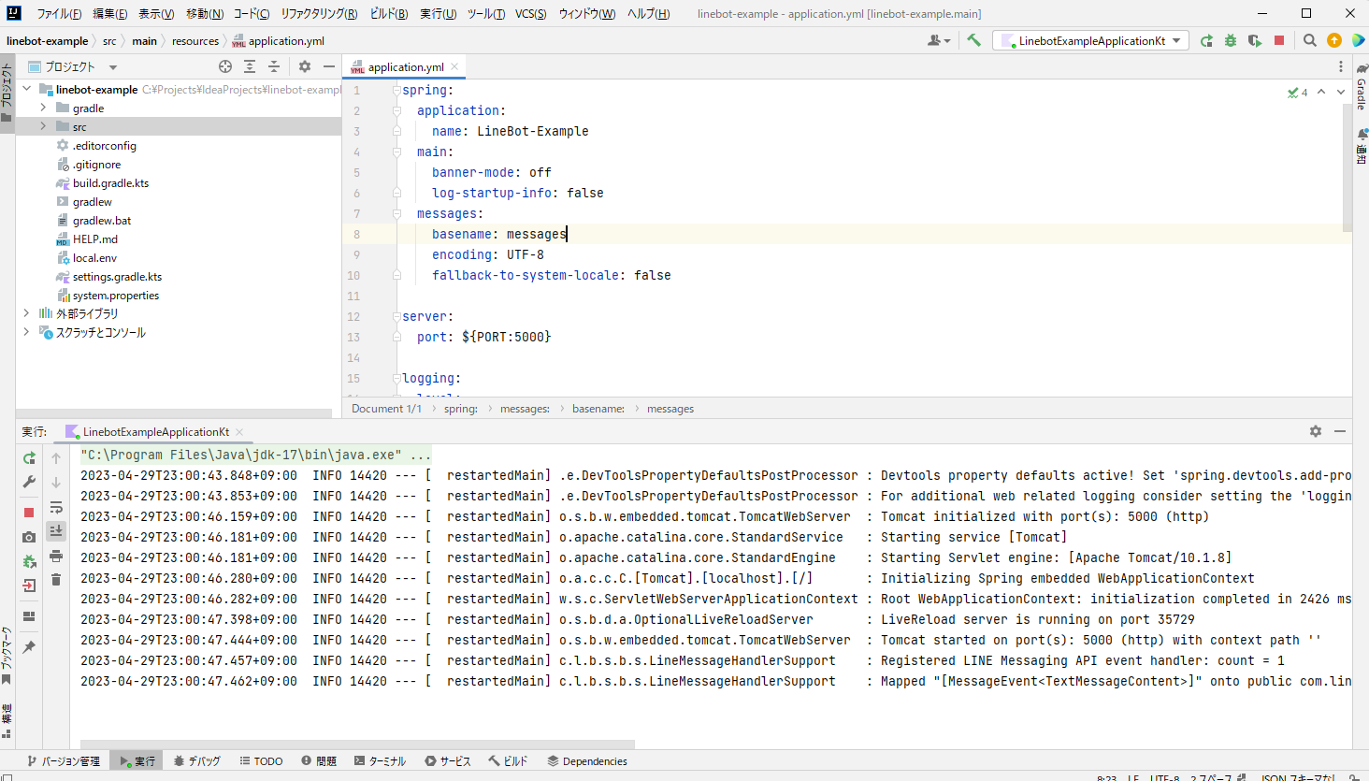
Task: Open the Dependencies tool window
Action: [587, 761]
